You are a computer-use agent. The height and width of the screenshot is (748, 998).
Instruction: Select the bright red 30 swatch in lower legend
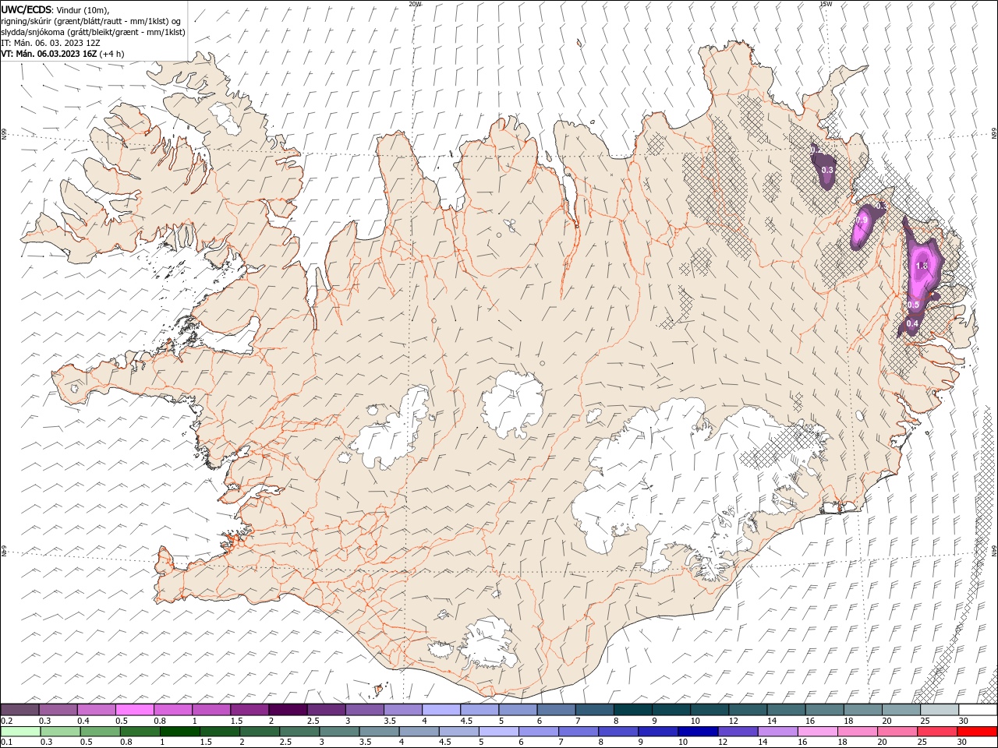click(977, 731)
